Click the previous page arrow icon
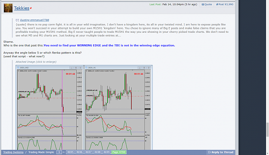This screenshot has width=269, height=155. coord(64,152)
